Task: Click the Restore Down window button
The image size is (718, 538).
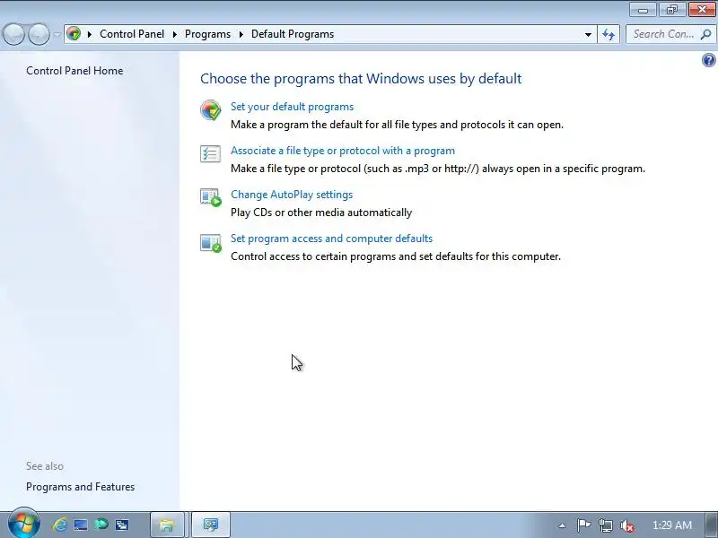Action: click(672, 10)
